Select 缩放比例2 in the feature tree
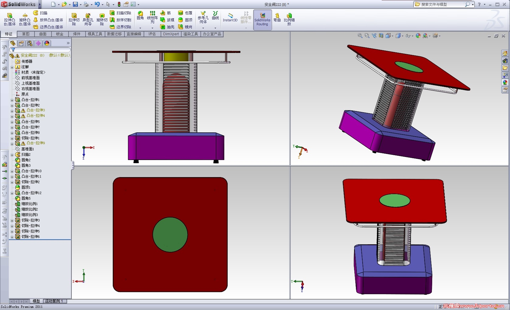 click(29, 209)
